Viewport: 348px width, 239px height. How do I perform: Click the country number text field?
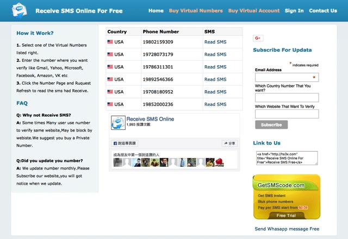[x=287, y=98]
